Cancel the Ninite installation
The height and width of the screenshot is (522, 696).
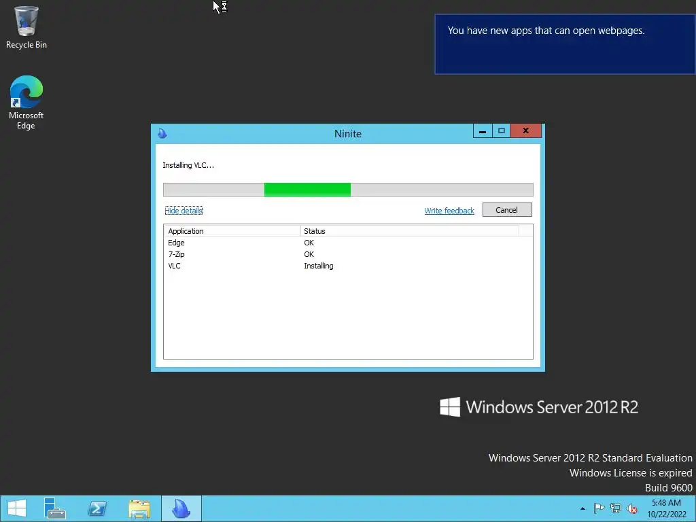[x=507, y=210]
